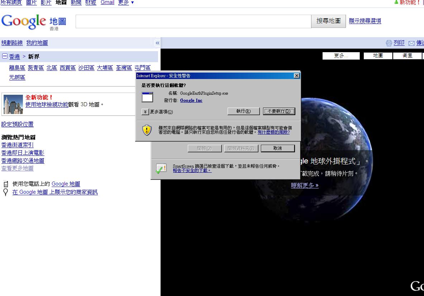Screen dimensions: 424x296
Task: Open the 更多 dropdown in top navigation
Action: (126, 3)
